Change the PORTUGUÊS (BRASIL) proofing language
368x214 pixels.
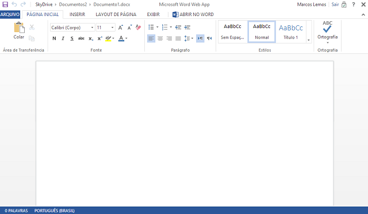[55, 211]
